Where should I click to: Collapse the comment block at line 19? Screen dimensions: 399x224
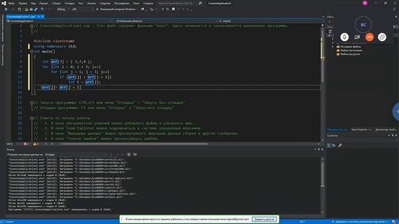click(x=32, y=118)
